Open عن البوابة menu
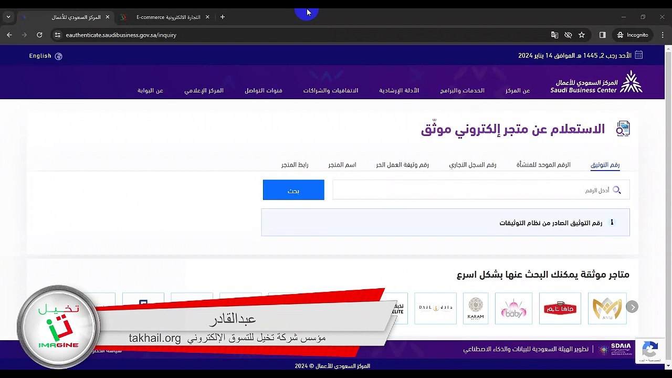 pyautogui.click(x=151, y=90)
